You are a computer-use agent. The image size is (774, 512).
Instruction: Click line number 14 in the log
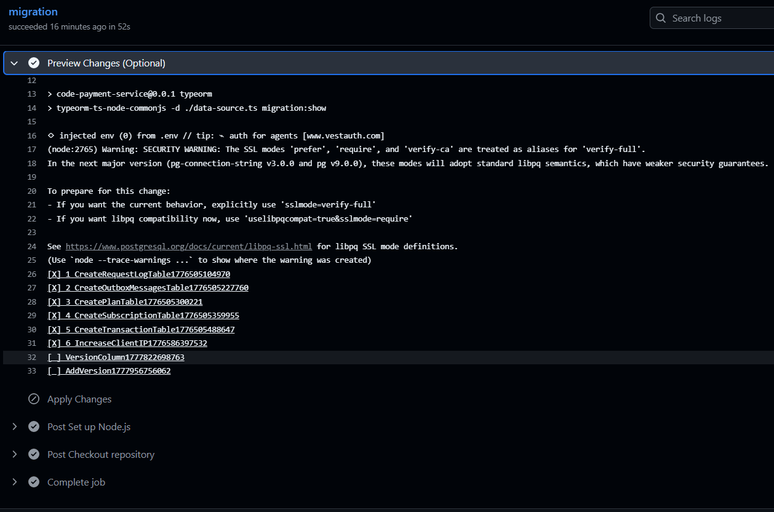pyautogui.click(x=32, y=108)
